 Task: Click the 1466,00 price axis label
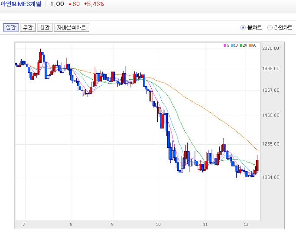point(270,115)
